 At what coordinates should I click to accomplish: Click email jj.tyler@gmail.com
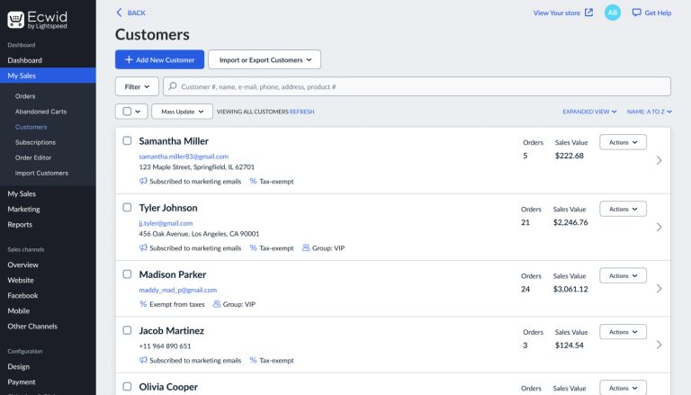166,223
